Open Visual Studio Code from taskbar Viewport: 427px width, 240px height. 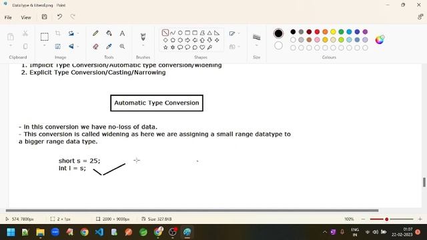[x=99, y=232]
